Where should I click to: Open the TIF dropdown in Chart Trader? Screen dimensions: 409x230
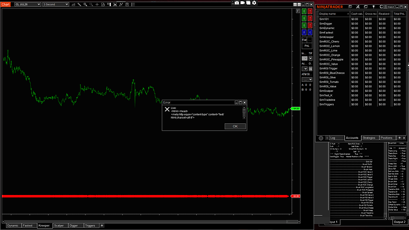tap(311, 59)
